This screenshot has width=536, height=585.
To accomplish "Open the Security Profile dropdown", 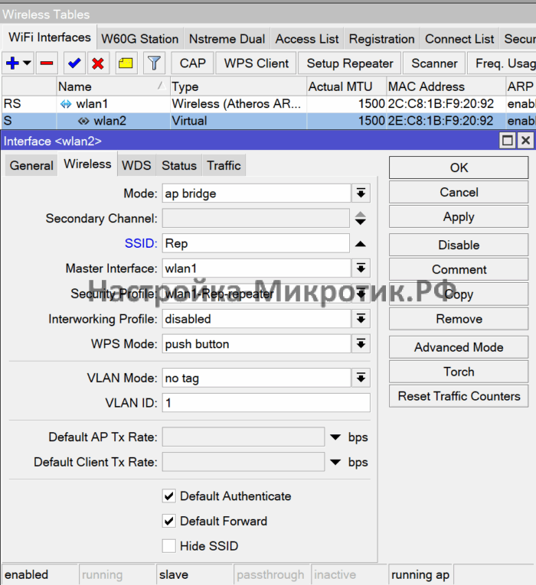I will click(361, 294).
